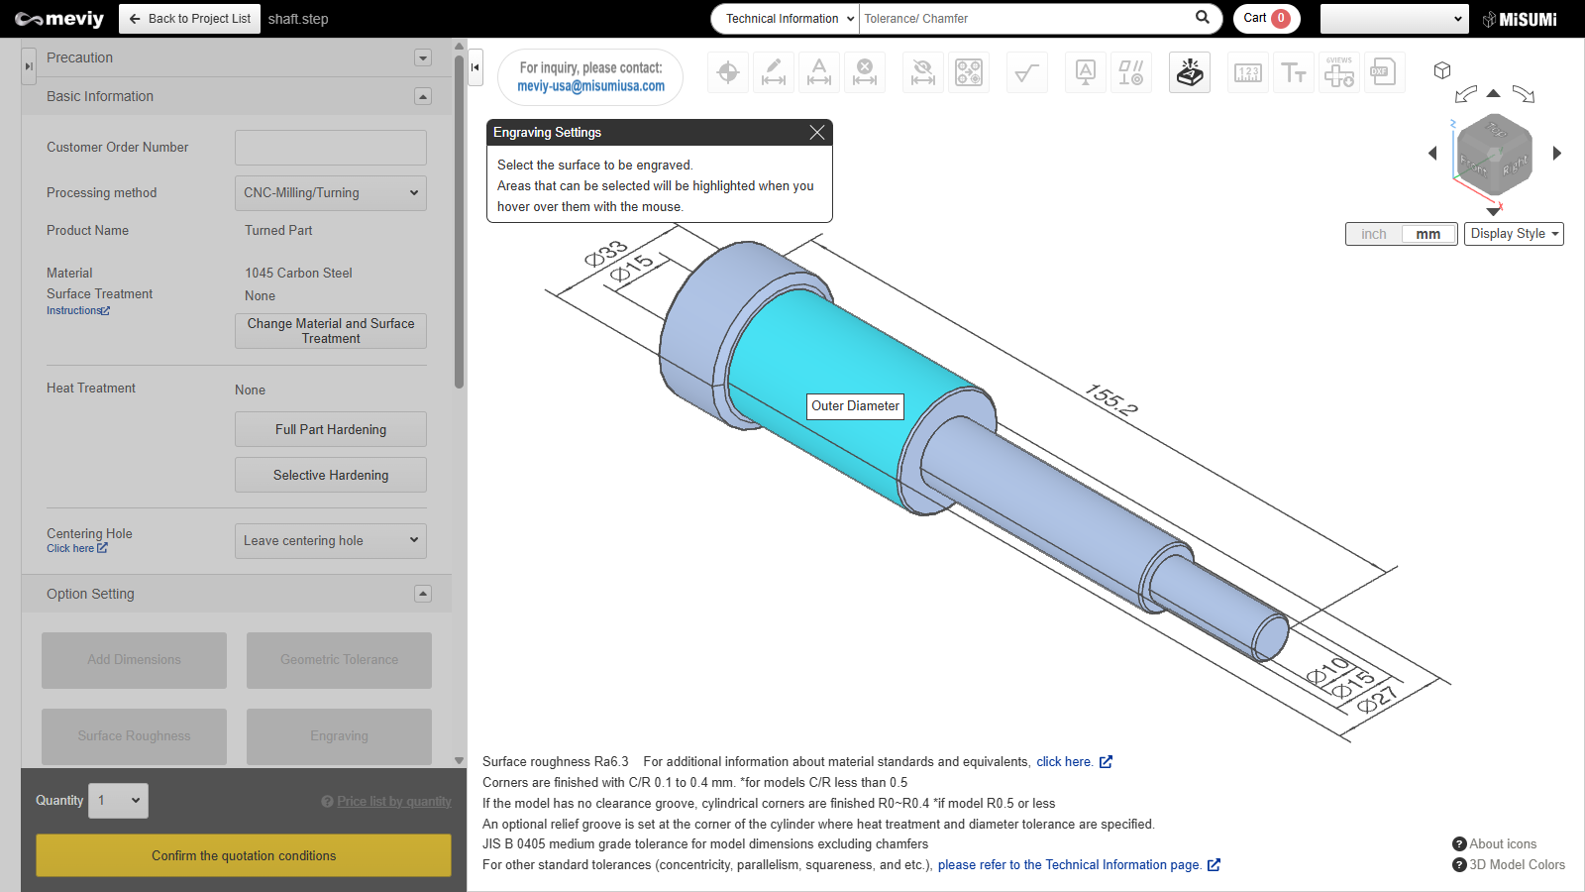This screenshot has width=1585, height=892.
Task: Click the Selective Hardening button
Action: click(330, 475)
